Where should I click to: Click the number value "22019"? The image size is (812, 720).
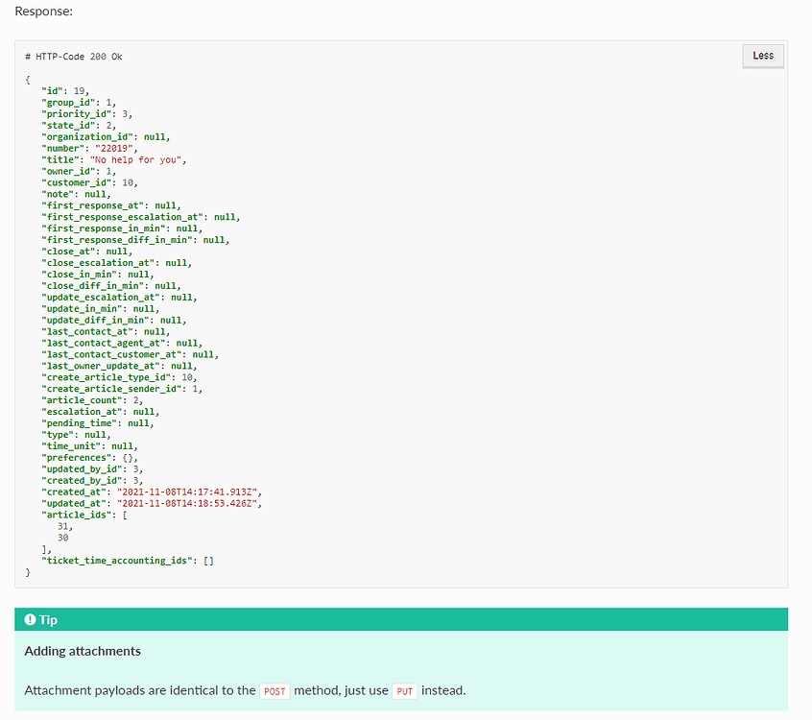click(x=114, y=149)
